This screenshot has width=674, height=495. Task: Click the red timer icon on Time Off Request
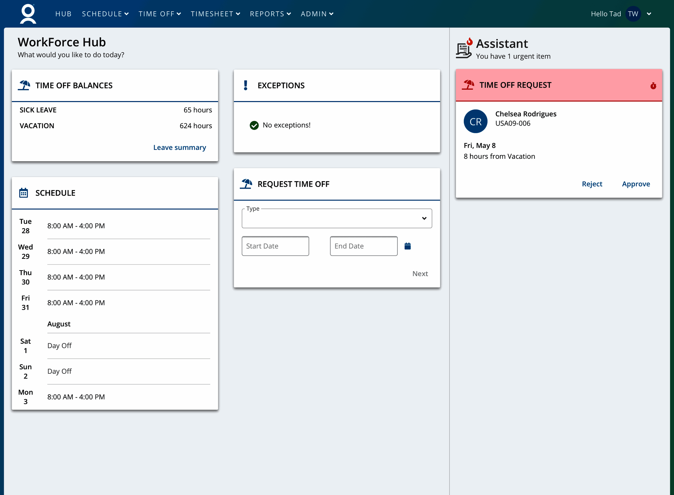pyautogui.click(x=653, y=86)
